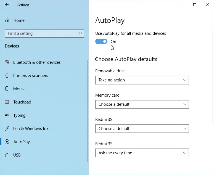Click the sidebar vertical scrollbar
The width and height of the screenshot is (214, 175).
(88, 111)
